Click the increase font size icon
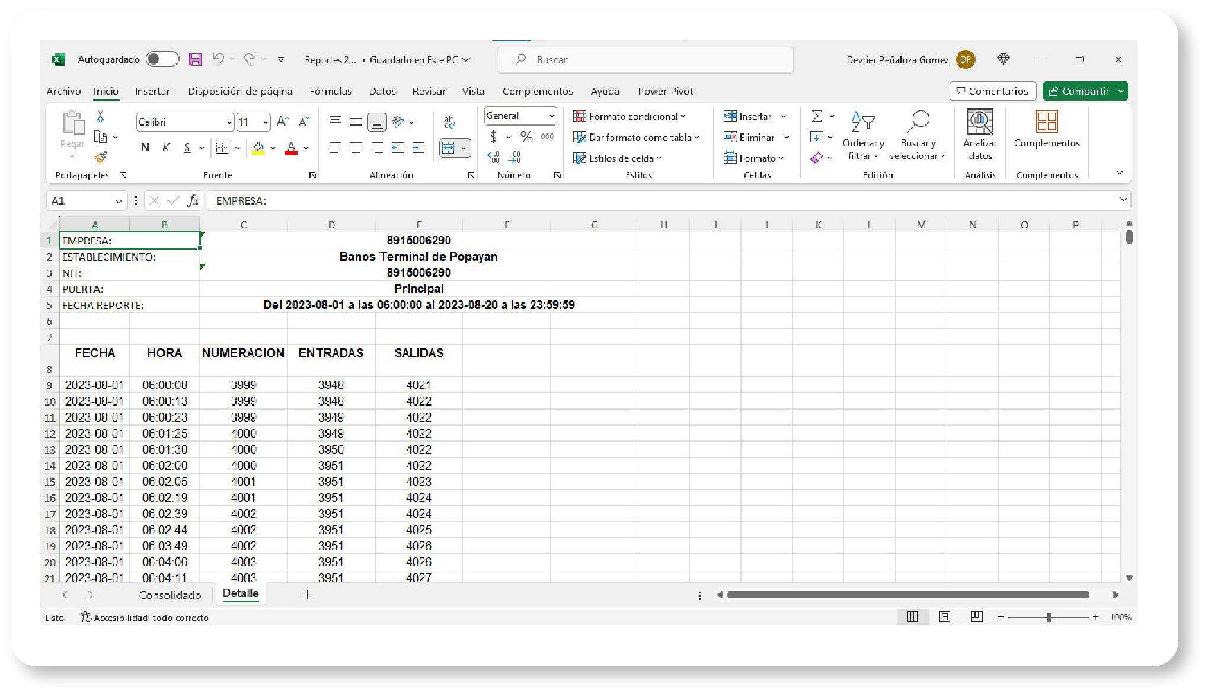This screenshot has height=696, width=1208. (x=283, y=122)
